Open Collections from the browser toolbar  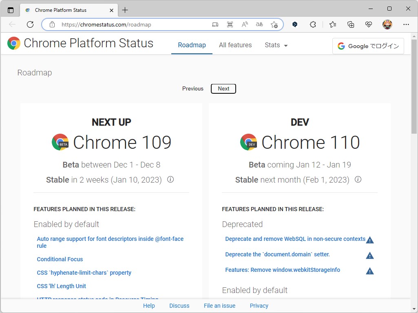[x=351, y=24]
